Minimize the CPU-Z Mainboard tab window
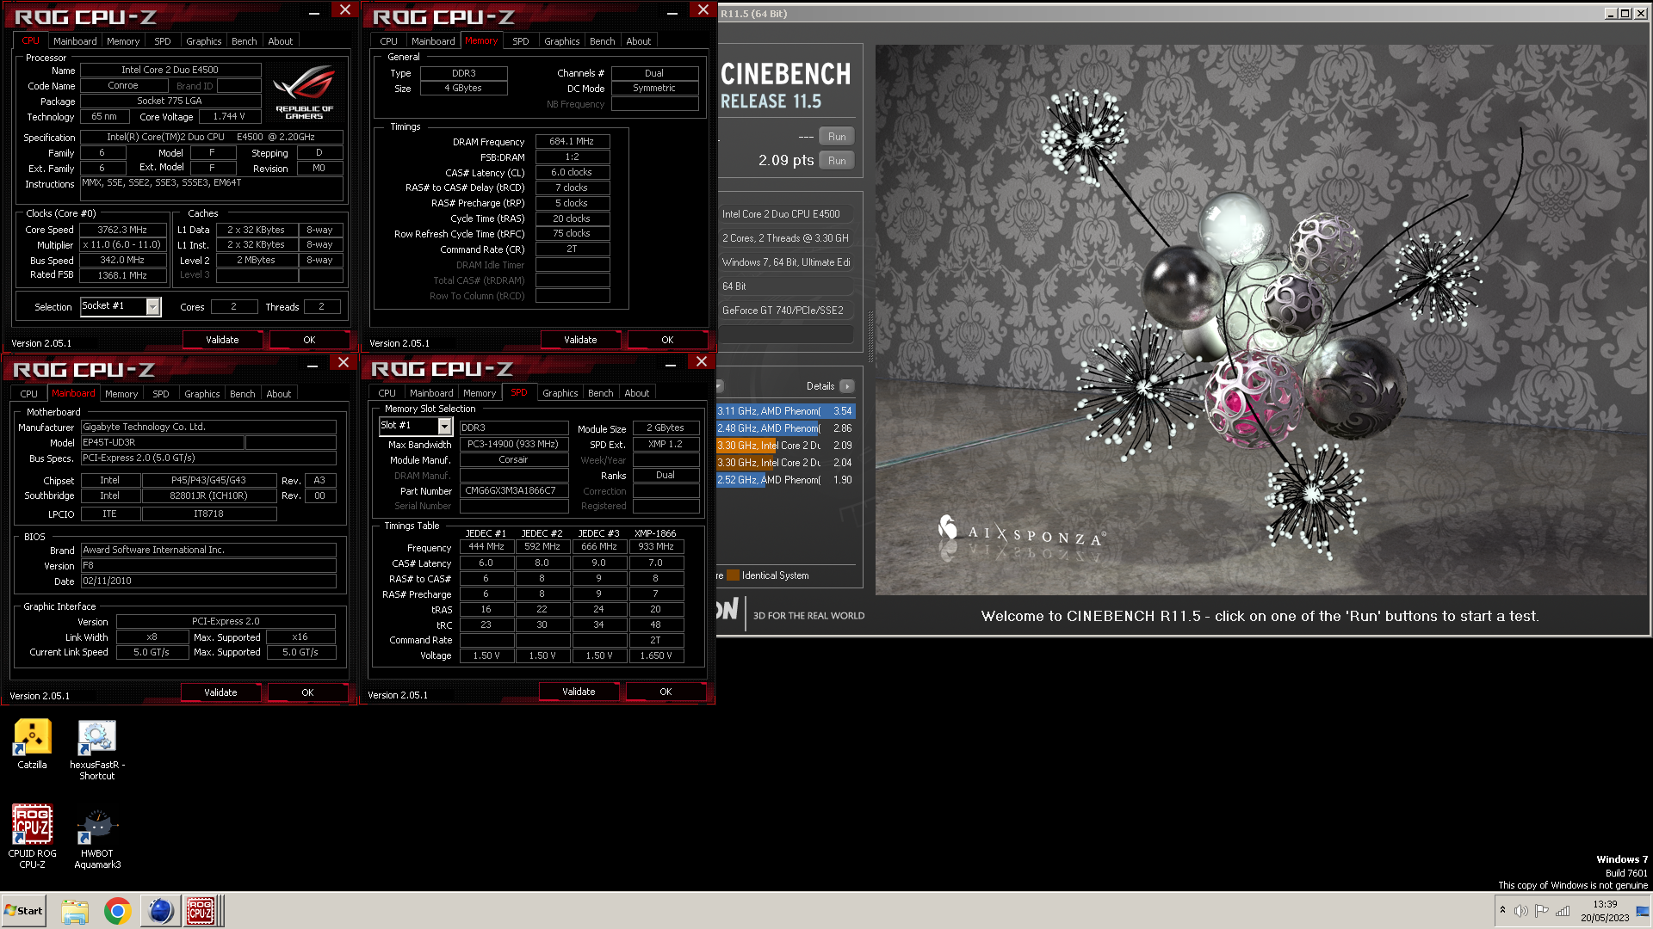This screenshot has height=929, width=1653. tap(313, 365)
